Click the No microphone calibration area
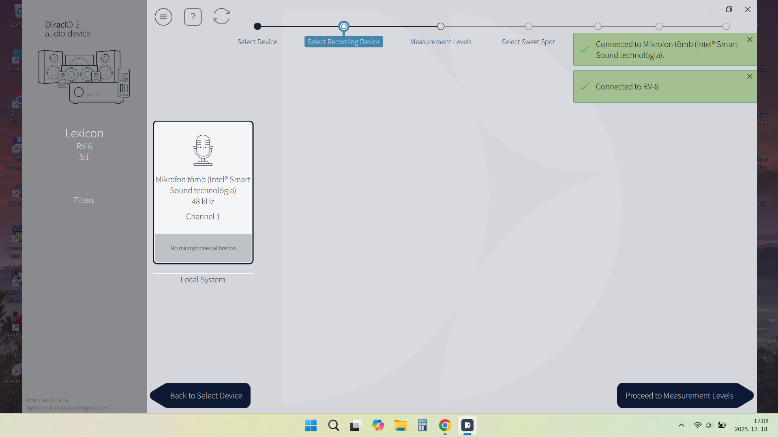Viewport: 778px width, 437px height. (x=203, y=248)
